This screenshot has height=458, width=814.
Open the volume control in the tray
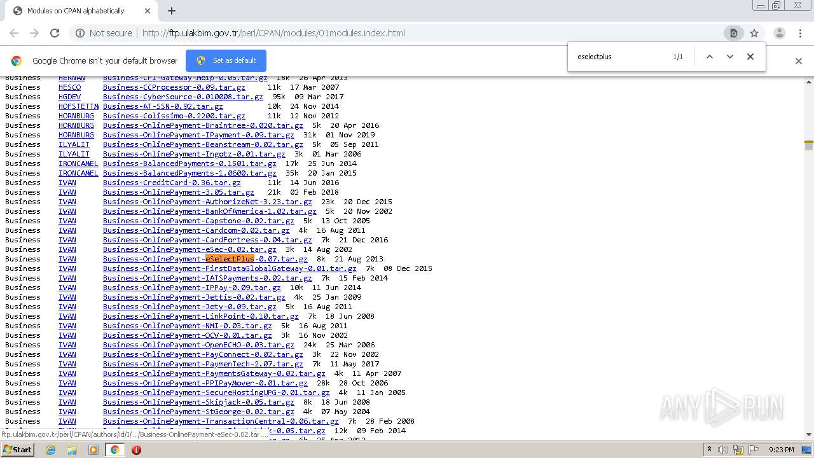point(722,450)
